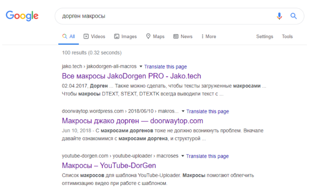Click the magnifying glass search button
Screen dimensions: 311x195
293,16
